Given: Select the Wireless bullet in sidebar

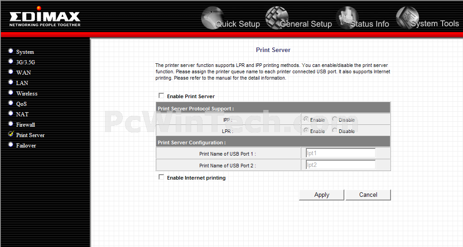Looking at the screenshot, I should [10, 93].
